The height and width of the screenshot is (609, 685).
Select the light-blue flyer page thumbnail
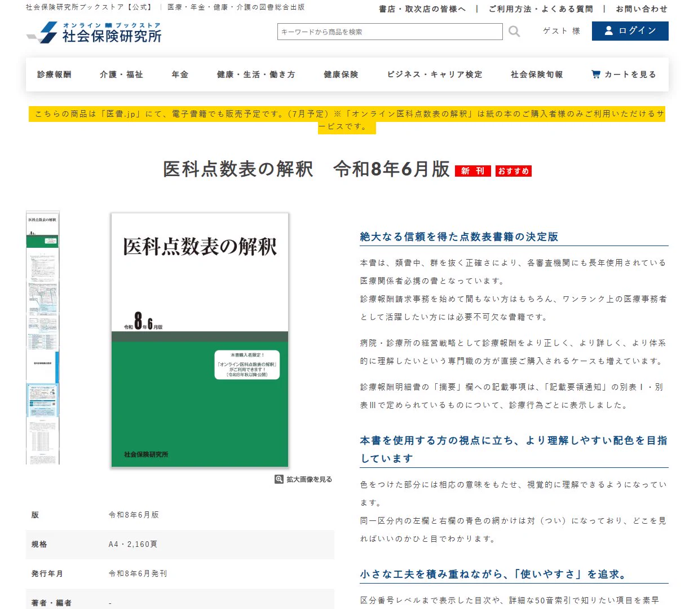(x=42, y=400)
